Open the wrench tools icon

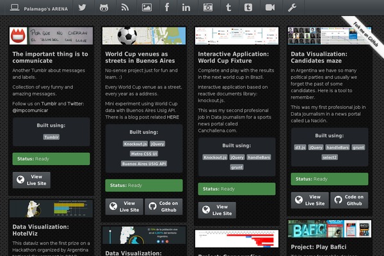(x=292, y=8)
